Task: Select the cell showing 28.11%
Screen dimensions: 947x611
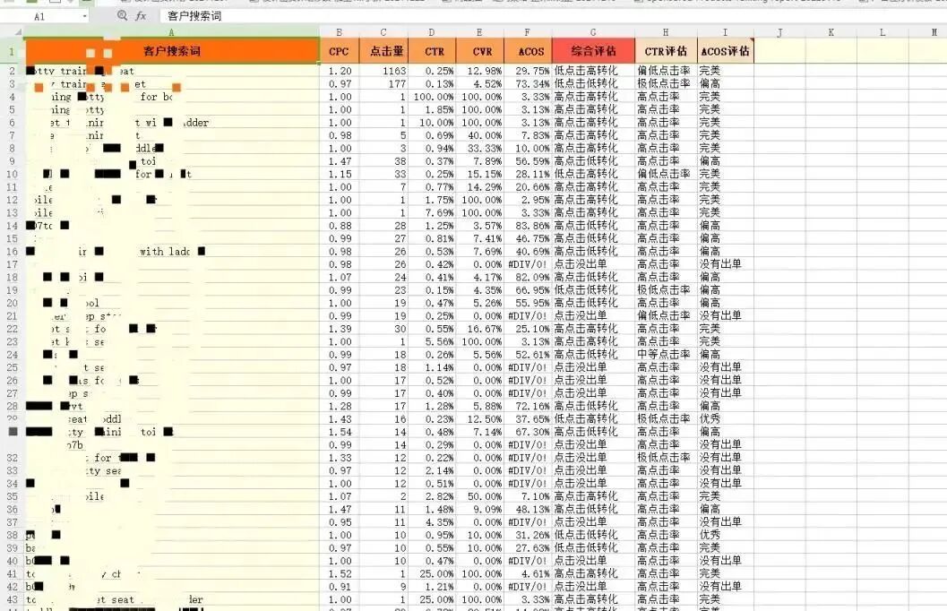Action: coord(527,174)
